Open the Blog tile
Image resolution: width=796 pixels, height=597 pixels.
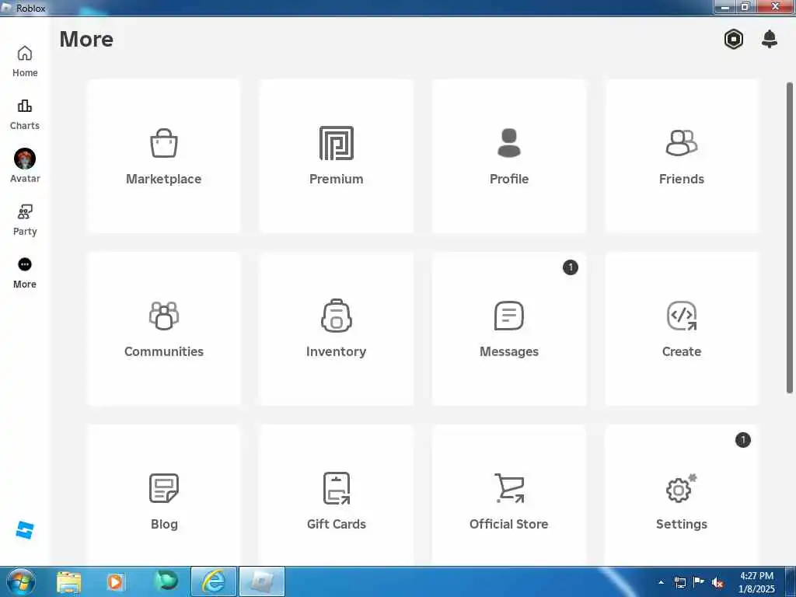(163, 495)
